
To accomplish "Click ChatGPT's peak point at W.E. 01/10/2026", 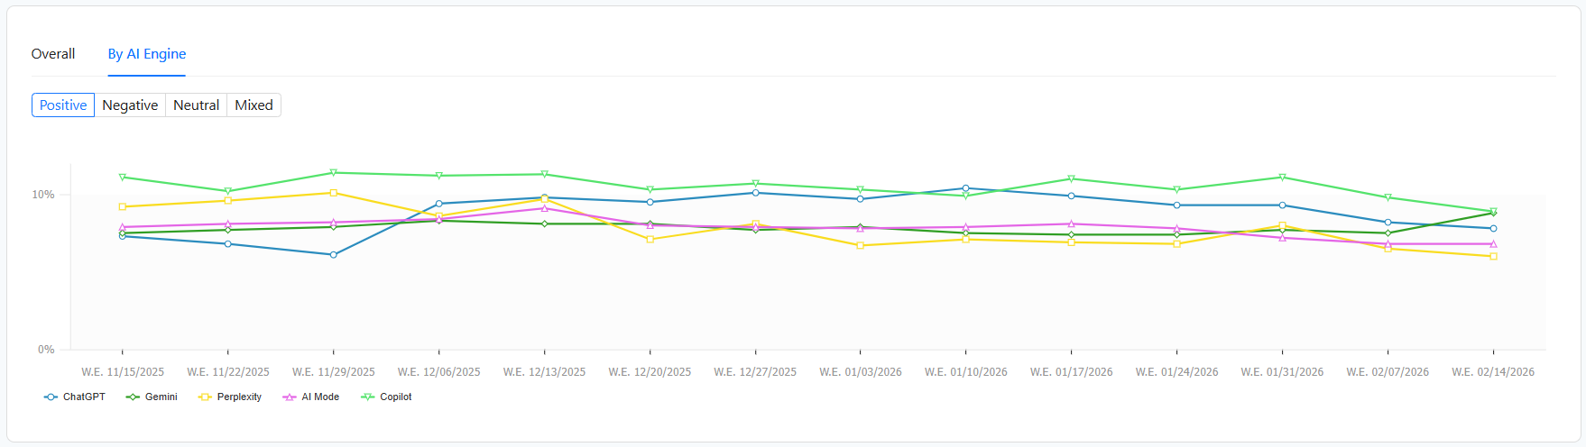I will click(x=966, y=188).
